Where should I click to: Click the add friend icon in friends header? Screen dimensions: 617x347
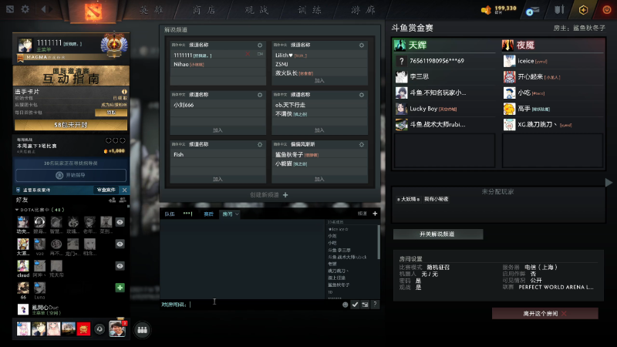112,200
